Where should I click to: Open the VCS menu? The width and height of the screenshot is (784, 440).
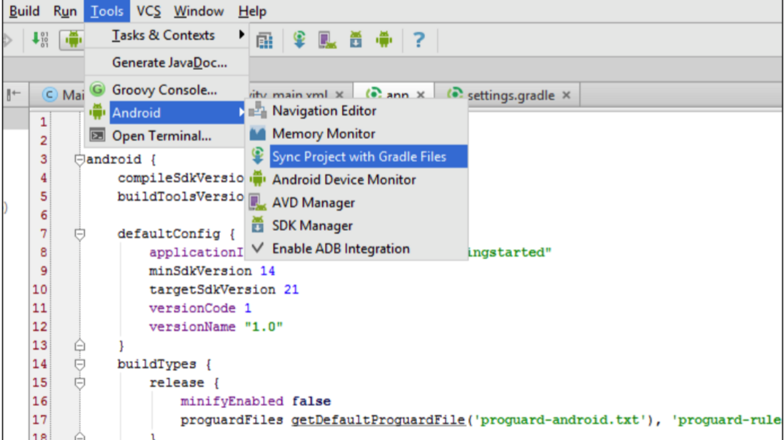click(x=149, y=11)
